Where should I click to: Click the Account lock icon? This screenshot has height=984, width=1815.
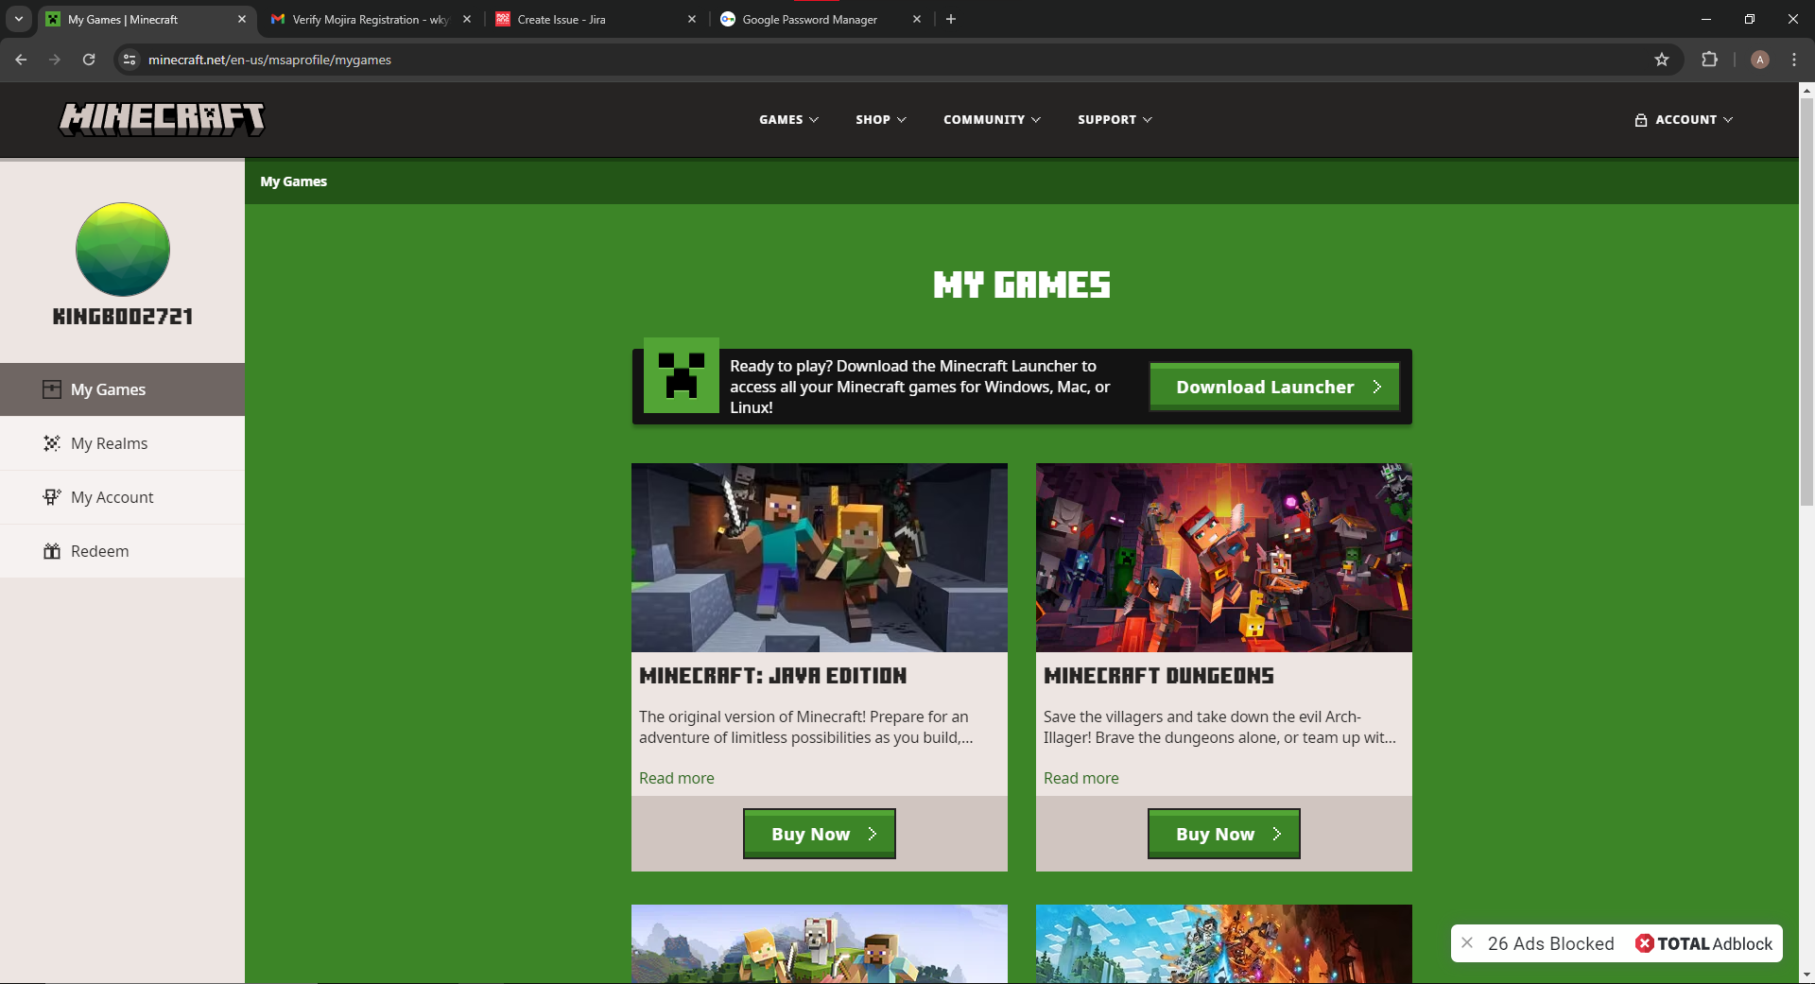pos(1641,120)
